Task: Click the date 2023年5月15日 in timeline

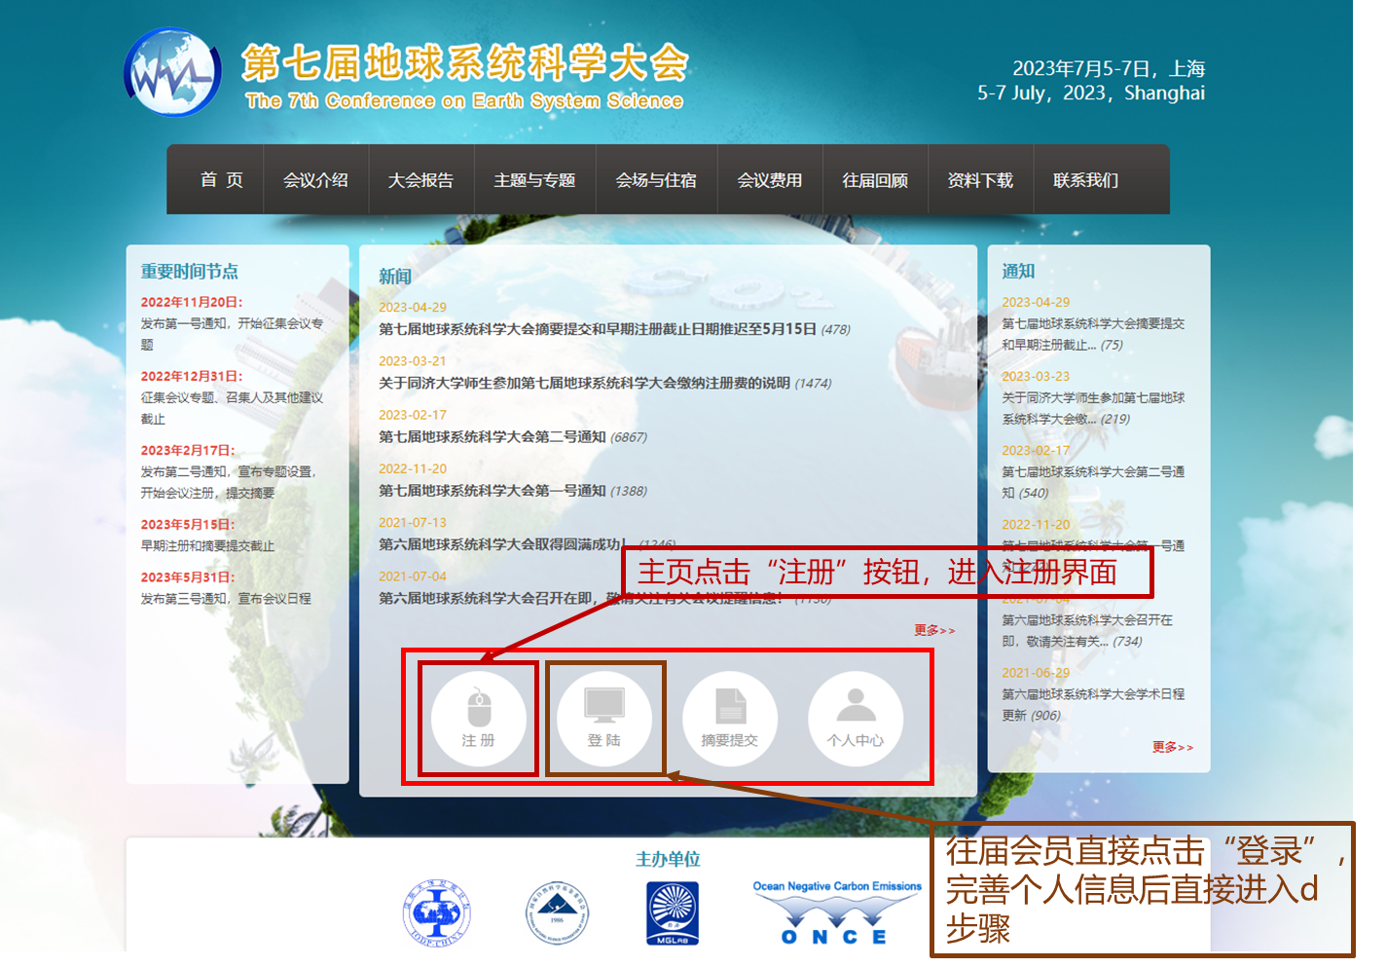Action: pos(188,524)
